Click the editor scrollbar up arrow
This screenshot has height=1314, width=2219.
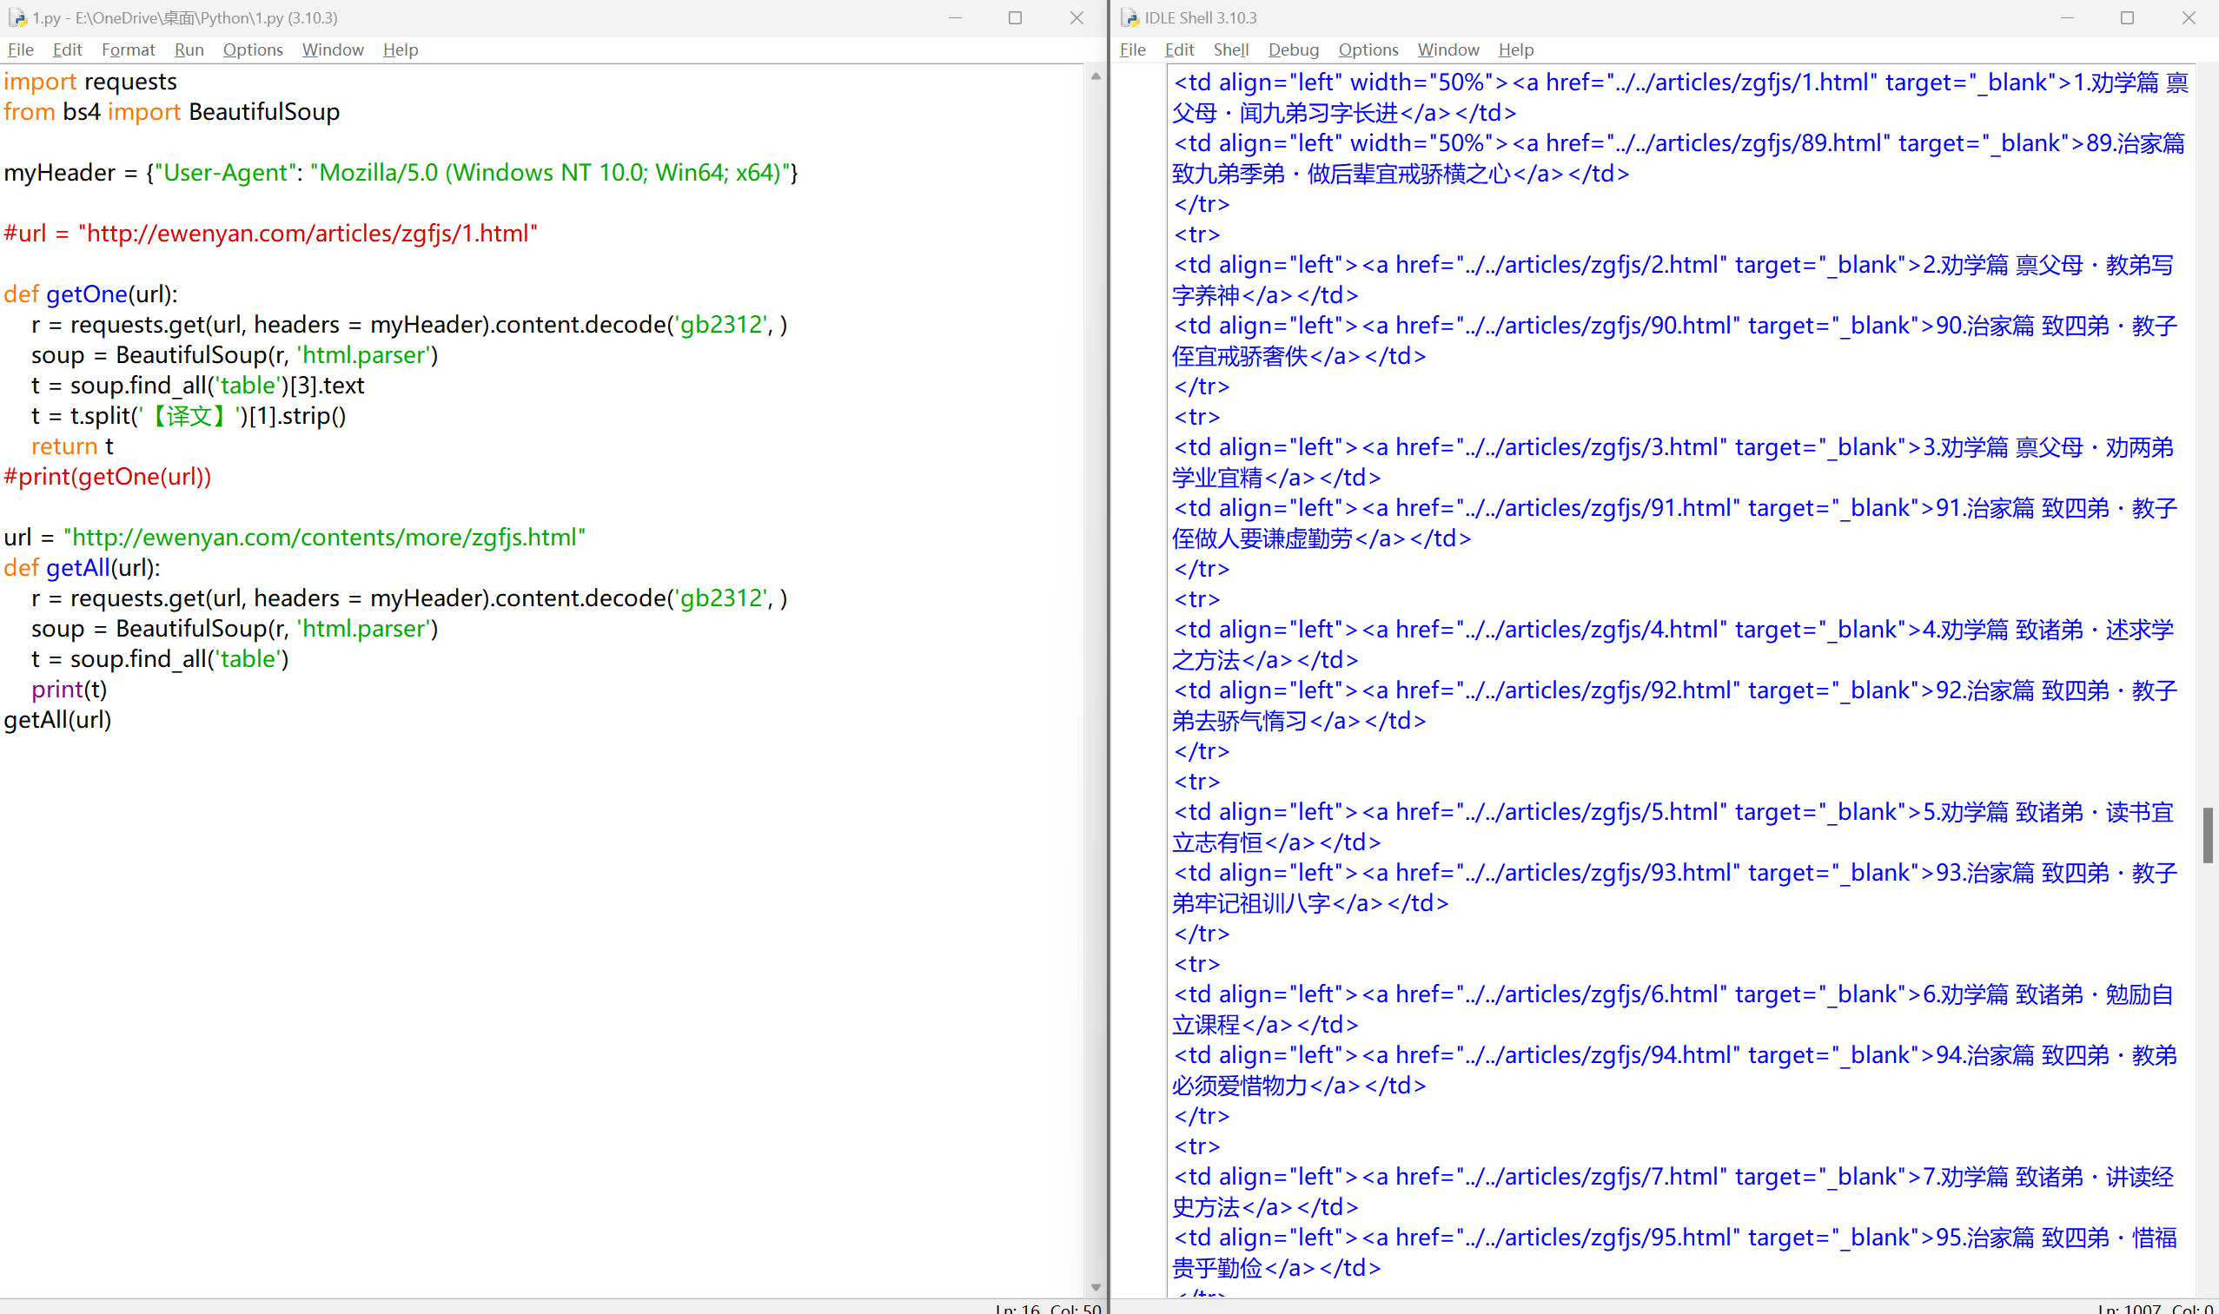[x=1096, y=76]
